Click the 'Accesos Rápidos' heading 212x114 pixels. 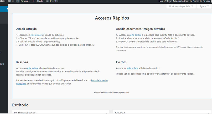pos(112,18)
